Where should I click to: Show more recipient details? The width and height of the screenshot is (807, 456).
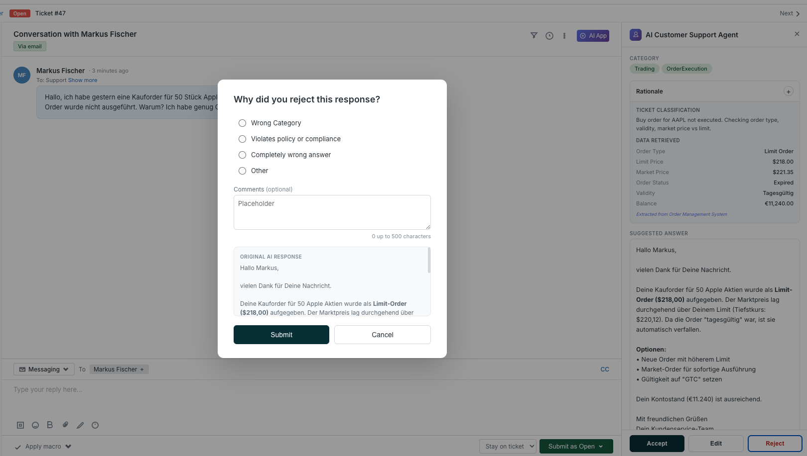[83, 80]
